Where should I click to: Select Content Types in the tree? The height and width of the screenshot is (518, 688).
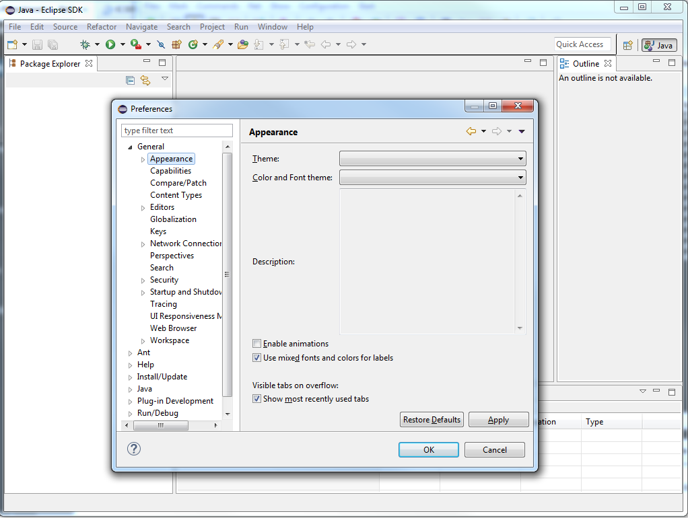pyautogui.click(x=176, y=194)
